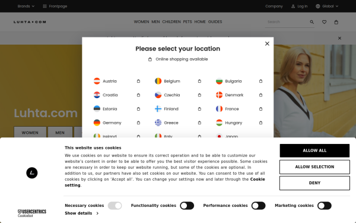Click the Luhta round logo in cookie banner
This screenshot has width=356, height=223.
32,173
